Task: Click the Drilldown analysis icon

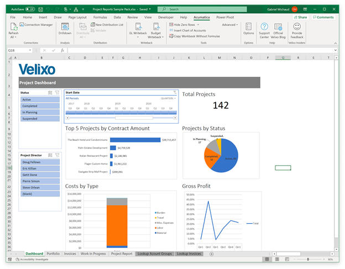Action: [x=65, y=27]
